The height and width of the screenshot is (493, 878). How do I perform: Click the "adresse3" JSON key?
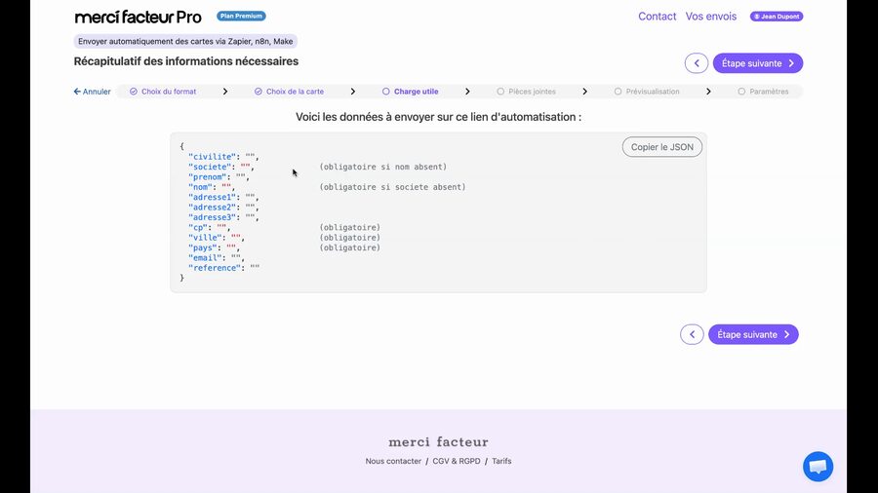[x=213, y=217]
